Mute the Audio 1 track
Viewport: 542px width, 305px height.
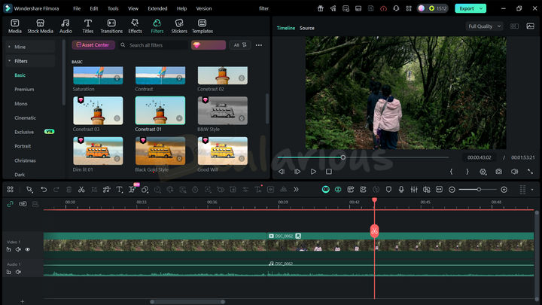point(18,271)
